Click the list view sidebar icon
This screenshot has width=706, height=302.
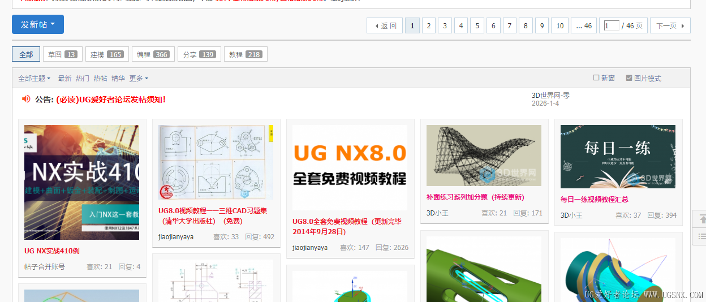702,236
